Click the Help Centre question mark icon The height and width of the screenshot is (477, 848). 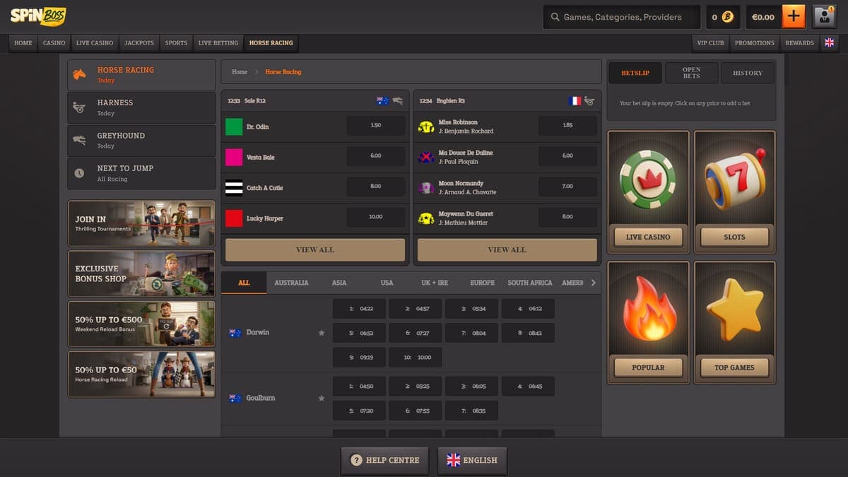point(357,460)
